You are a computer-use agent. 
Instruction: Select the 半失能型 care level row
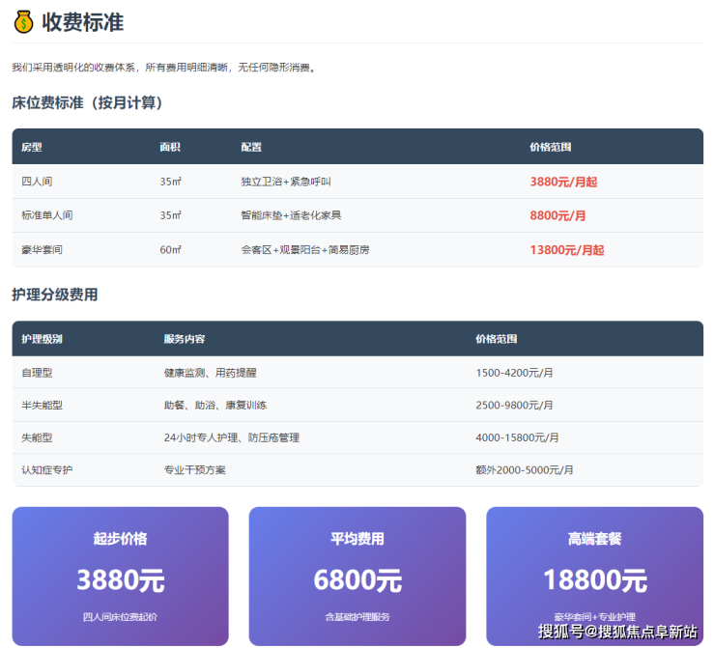42,405
